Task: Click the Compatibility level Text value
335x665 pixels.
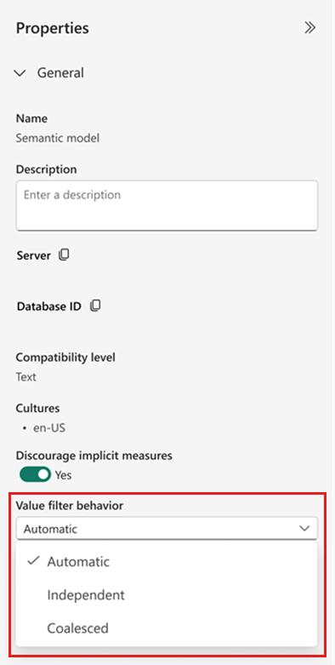Action: (x=26, y=376)
